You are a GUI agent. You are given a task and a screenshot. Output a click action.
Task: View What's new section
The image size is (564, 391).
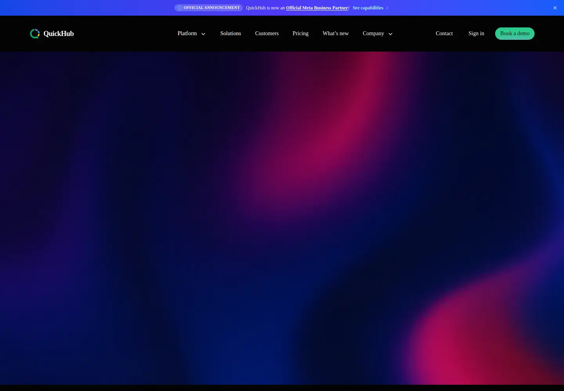pos(336,34)
